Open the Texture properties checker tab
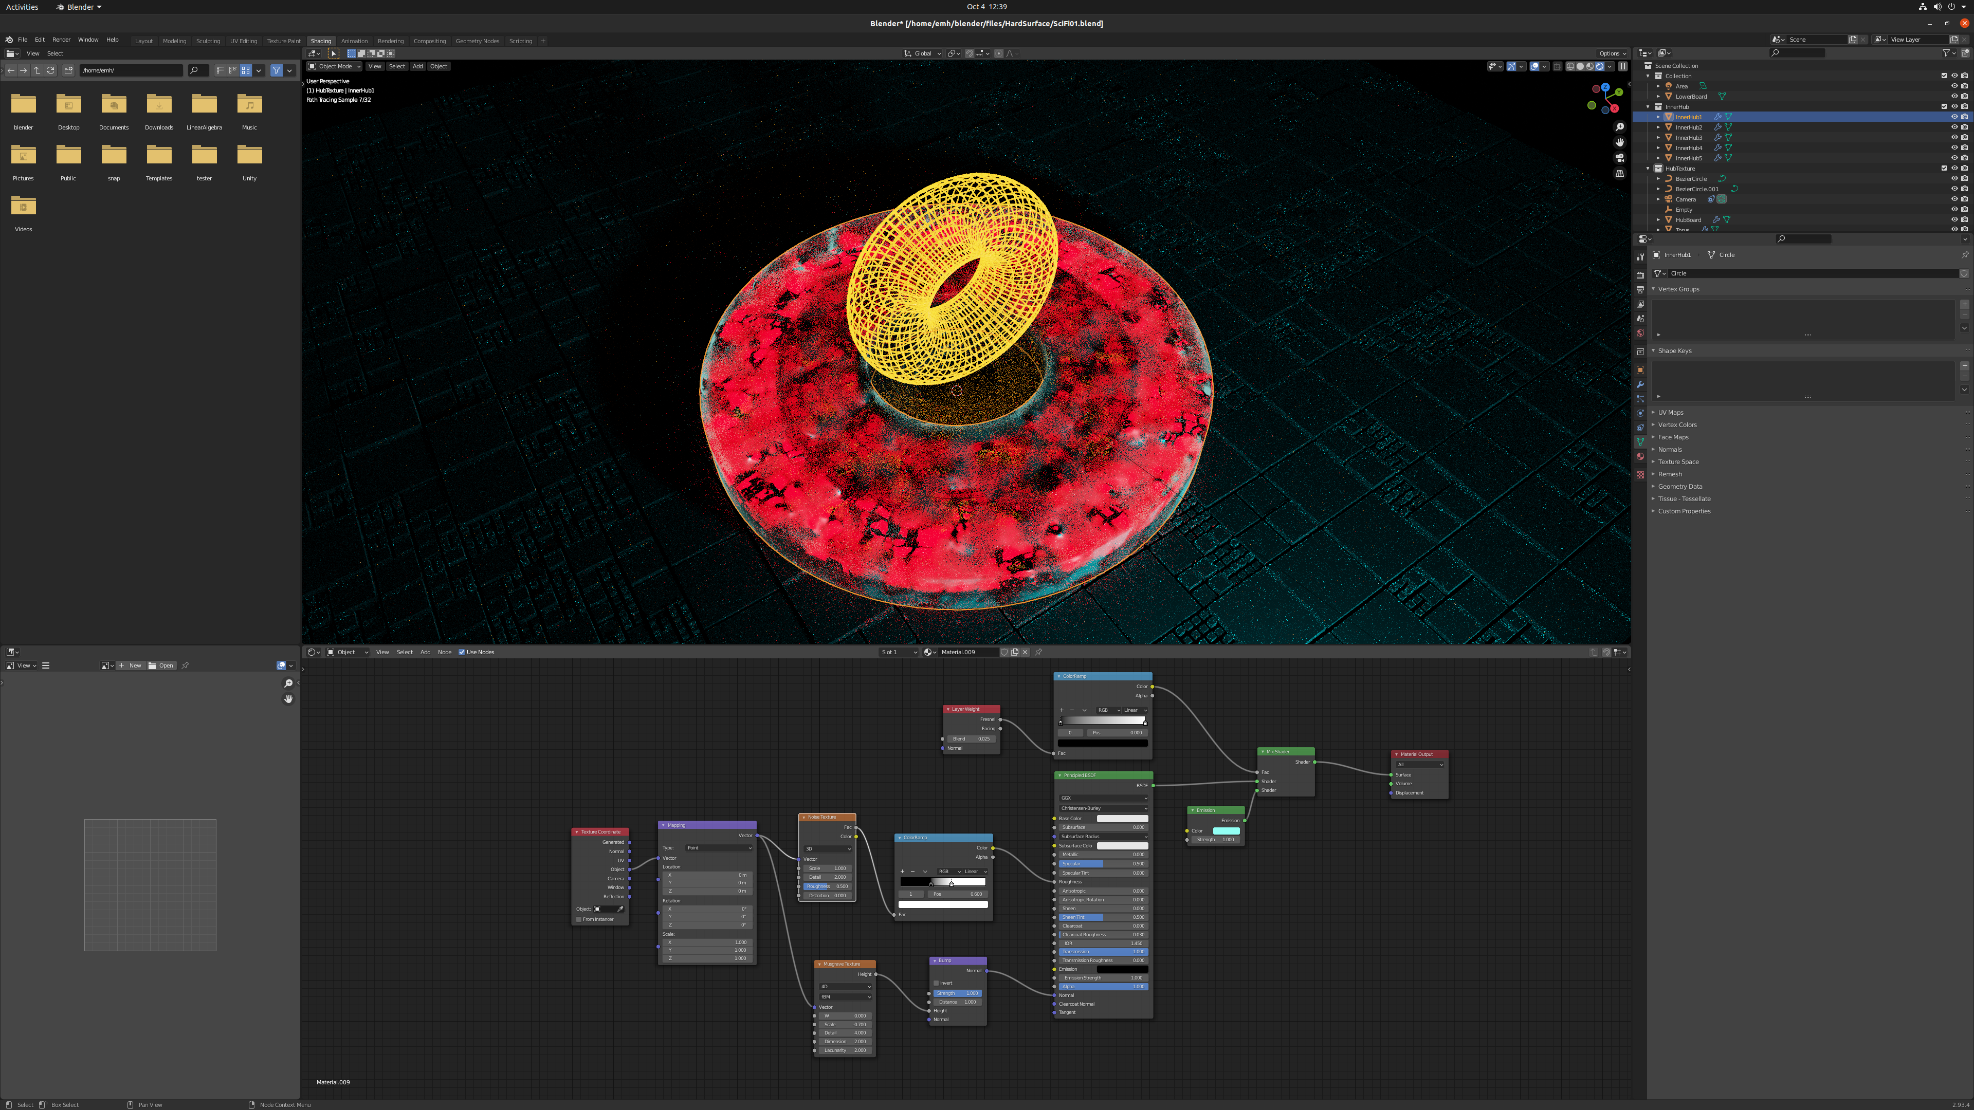Image resolution: width=1974 pixels, height=1110 pixels. point(1640,475)
